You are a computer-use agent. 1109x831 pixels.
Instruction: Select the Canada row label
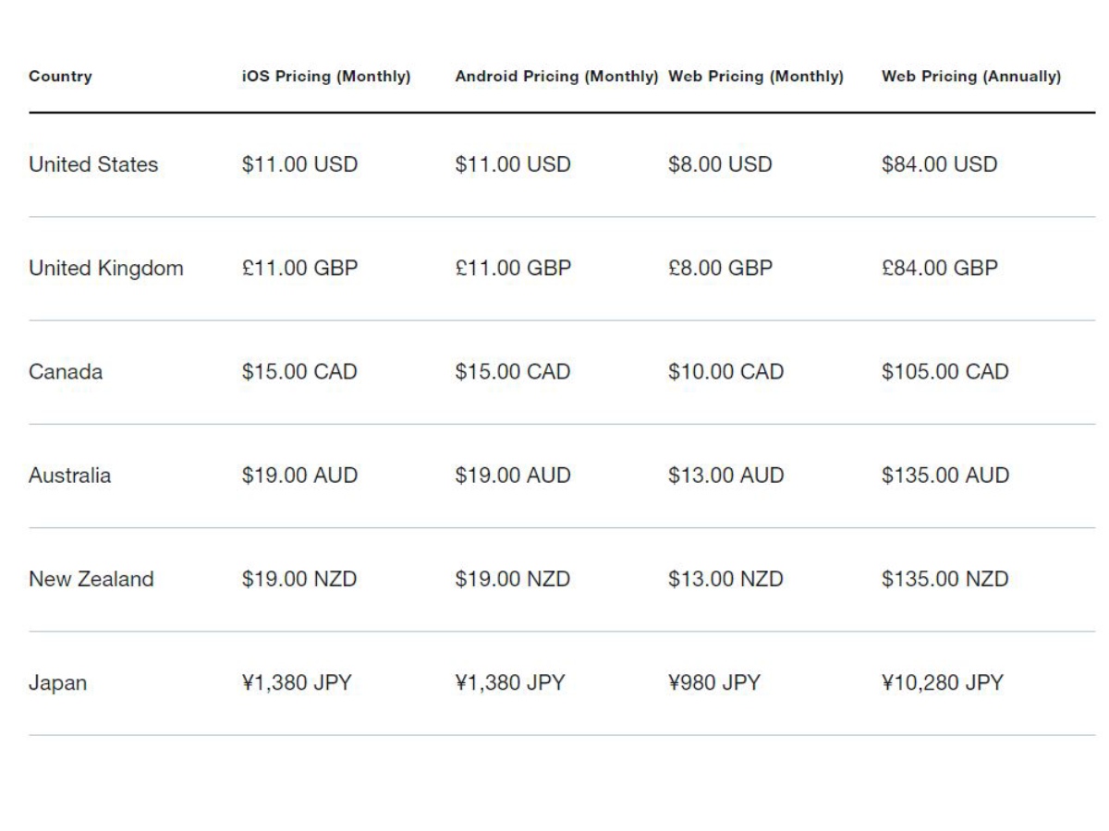tap(66, 372)
